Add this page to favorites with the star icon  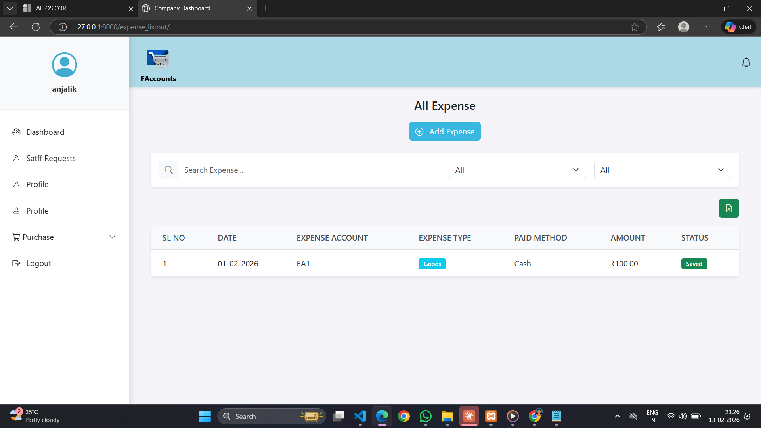[634, 27]
